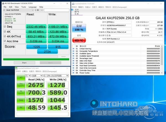166x122 pixels.
Task: Open the Edit menu in AS SSD Benchmark
Action: (x=11, y=7)
